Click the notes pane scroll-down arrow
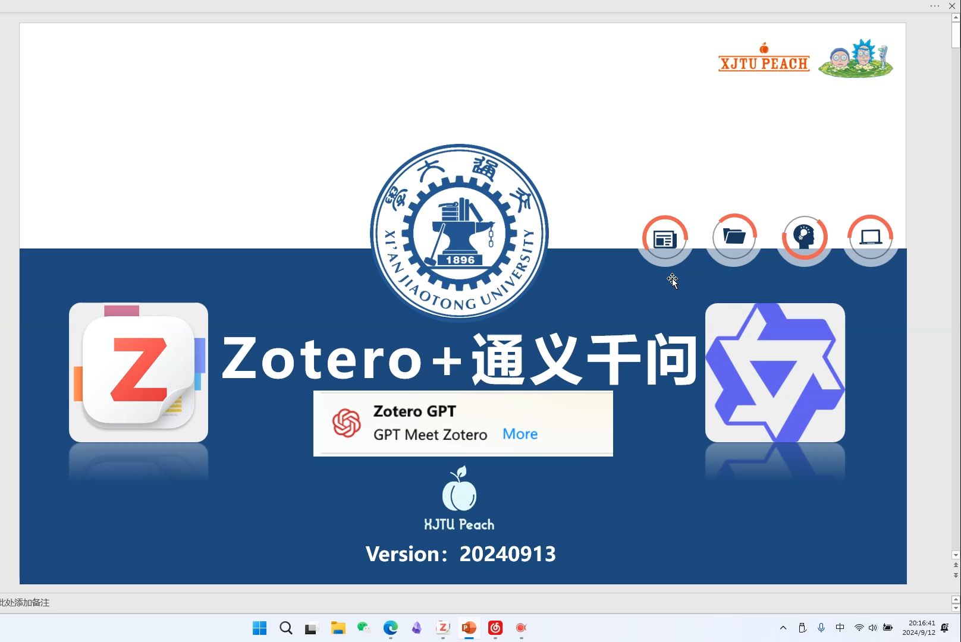The width and height of the screenshot is (961, 642). [x=956, y=608]
